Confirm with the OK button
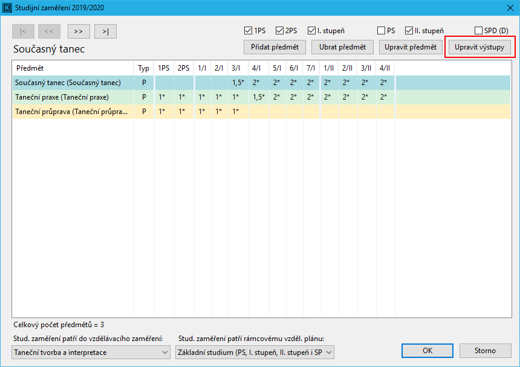This screenshot has width=520, height=367. (427, 351)
